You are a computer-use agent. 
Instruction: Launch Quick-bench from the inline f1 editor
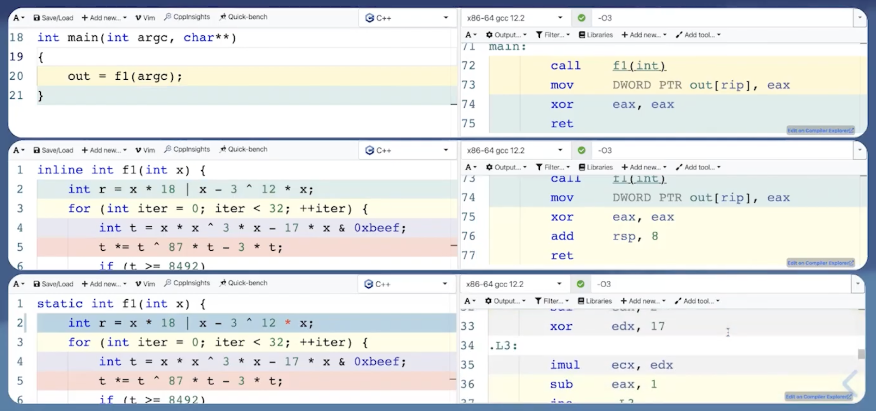tap(243, 149)
